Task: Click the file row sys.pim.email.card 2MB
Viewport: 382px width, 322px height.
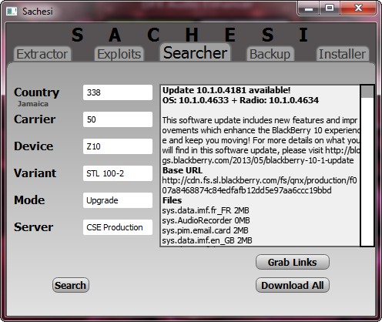Action: [205, 230]
